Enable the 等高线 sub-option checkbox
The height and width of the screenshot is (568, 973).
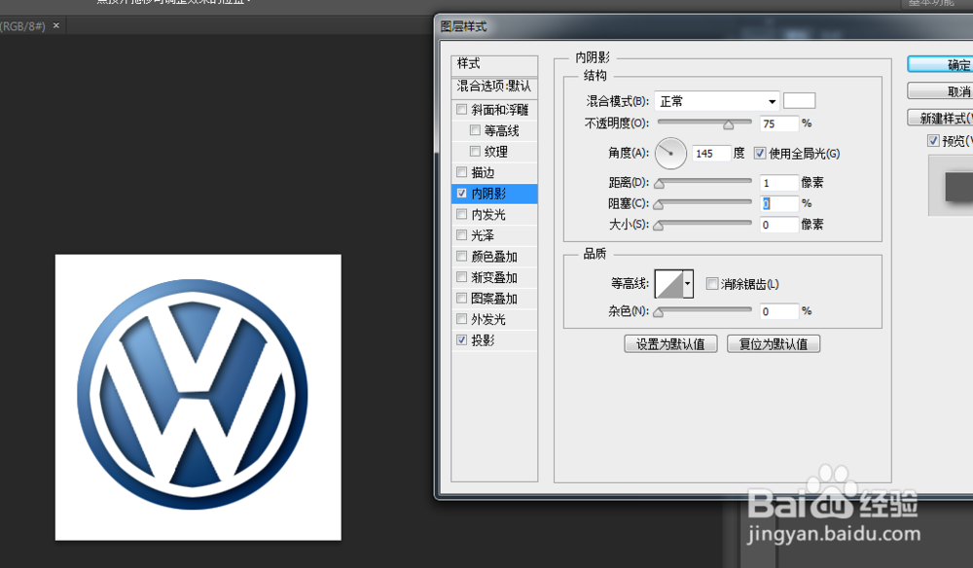pyautogui.click(x=475, y=130)
